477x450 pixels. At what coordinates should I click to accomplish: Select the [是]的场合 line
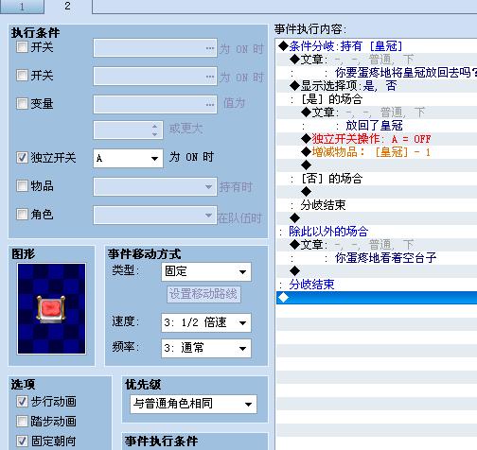tap(377, 99)
